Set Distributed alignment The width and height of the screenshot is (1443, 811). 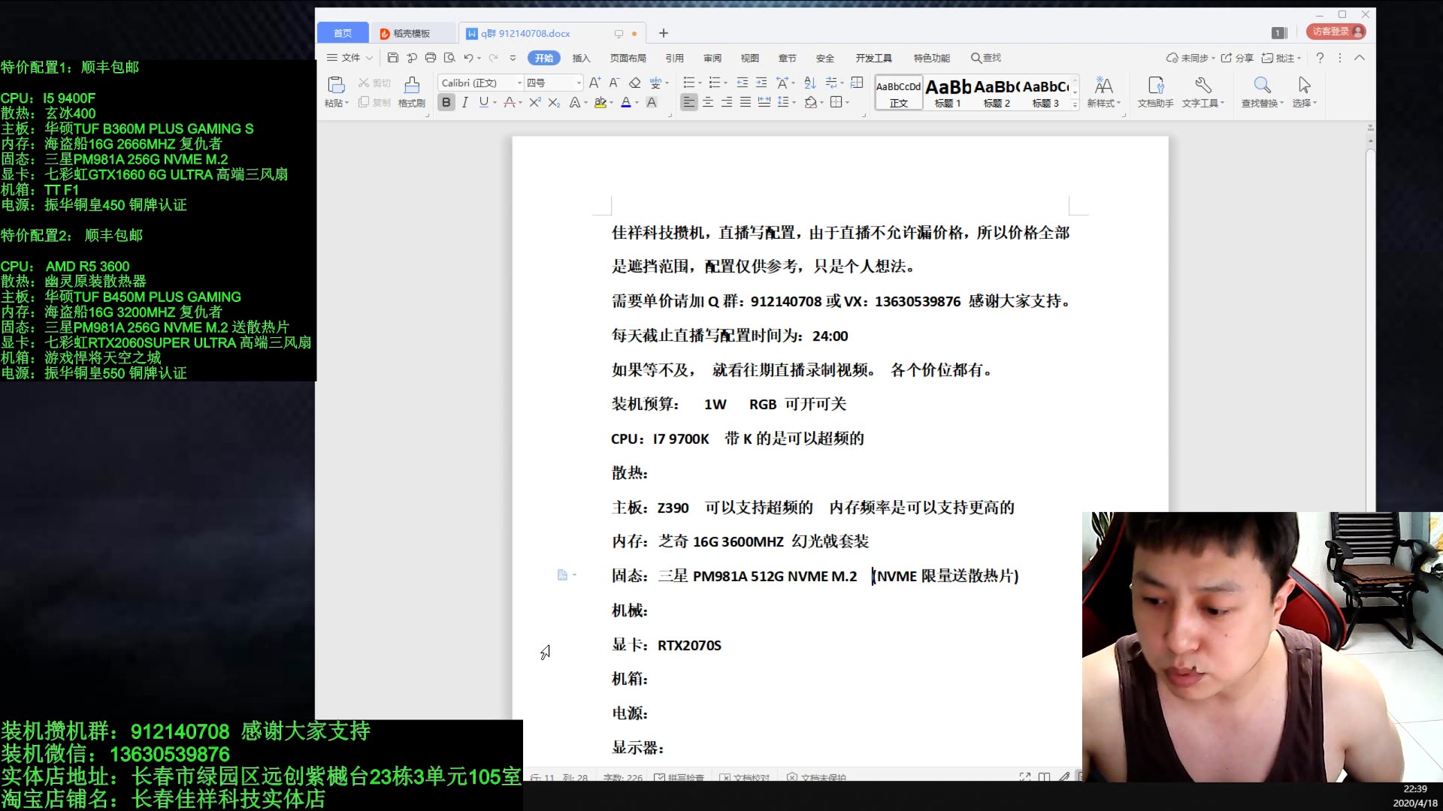[x=764, y=102]
